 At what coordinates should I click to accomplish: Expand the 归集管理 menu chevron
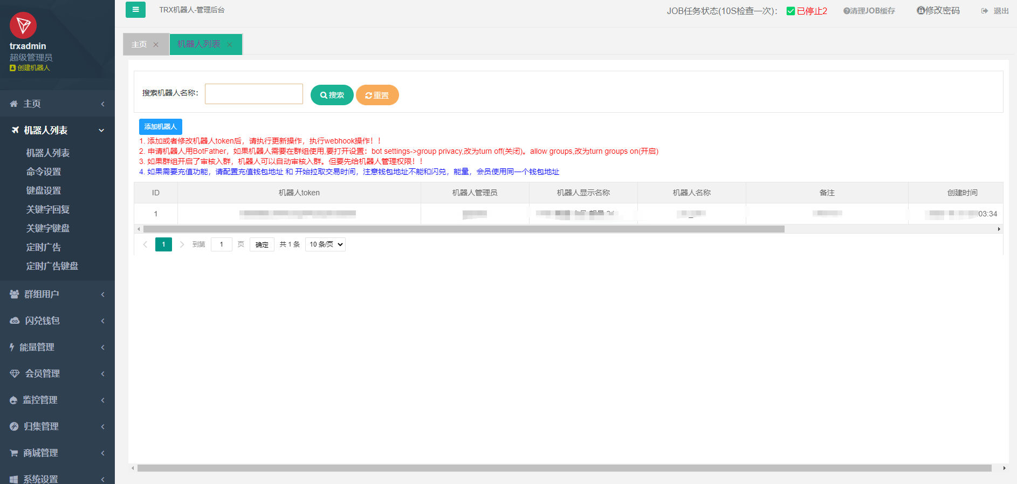[102, 427]
